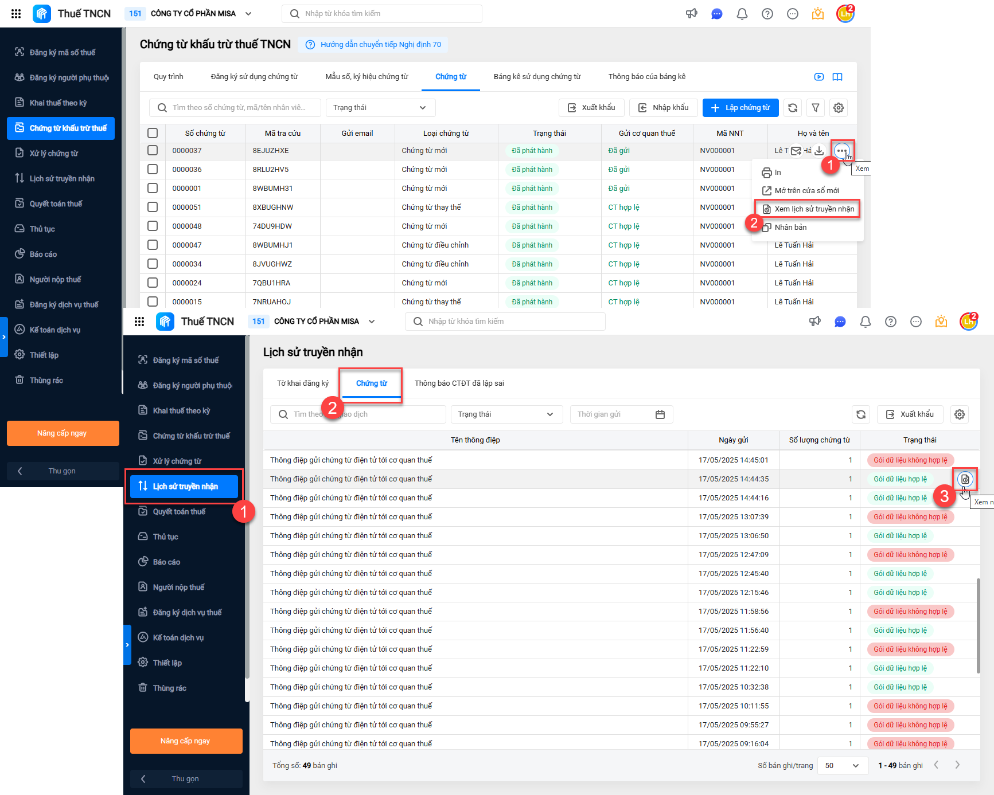Image resolution: width=994 pixels, height=795 pixels.
Task: Tick the checkbox for chứng từ 0000051
Action: click(x=153, y=207)
